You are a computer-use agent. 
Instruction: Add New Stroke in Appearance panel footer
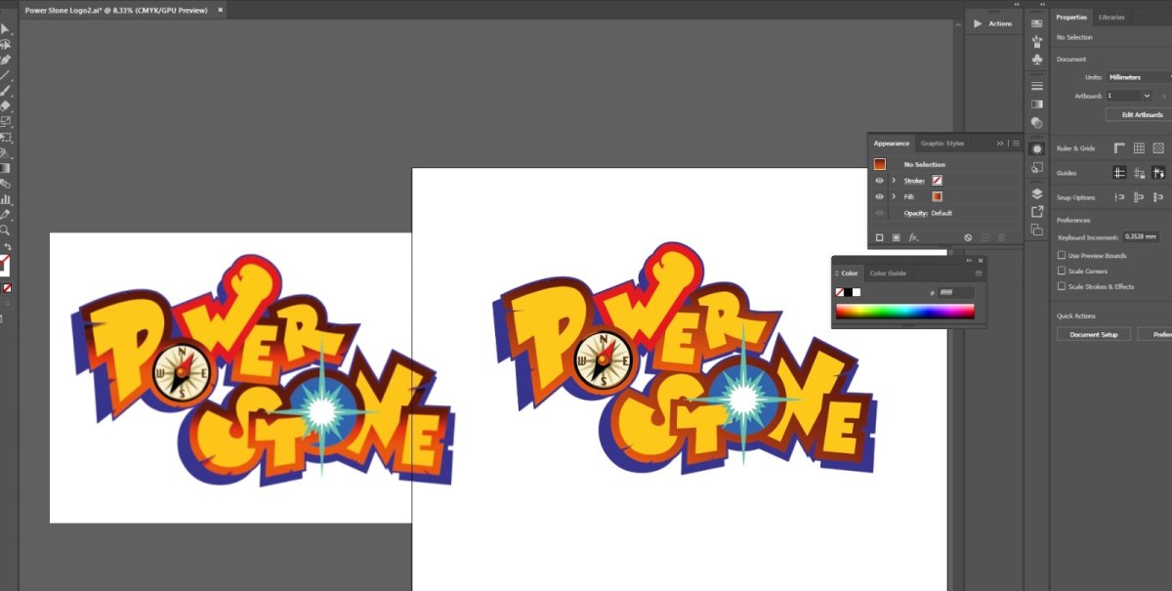pos(879,237)
